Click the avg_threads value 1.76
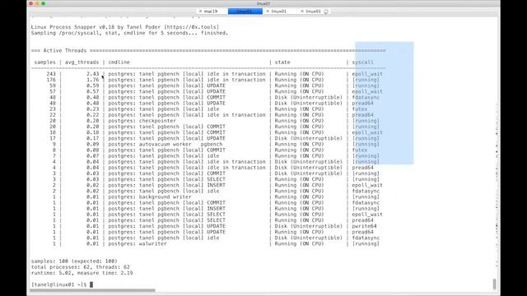The image size is (527, 296). (x=93, y=80)
